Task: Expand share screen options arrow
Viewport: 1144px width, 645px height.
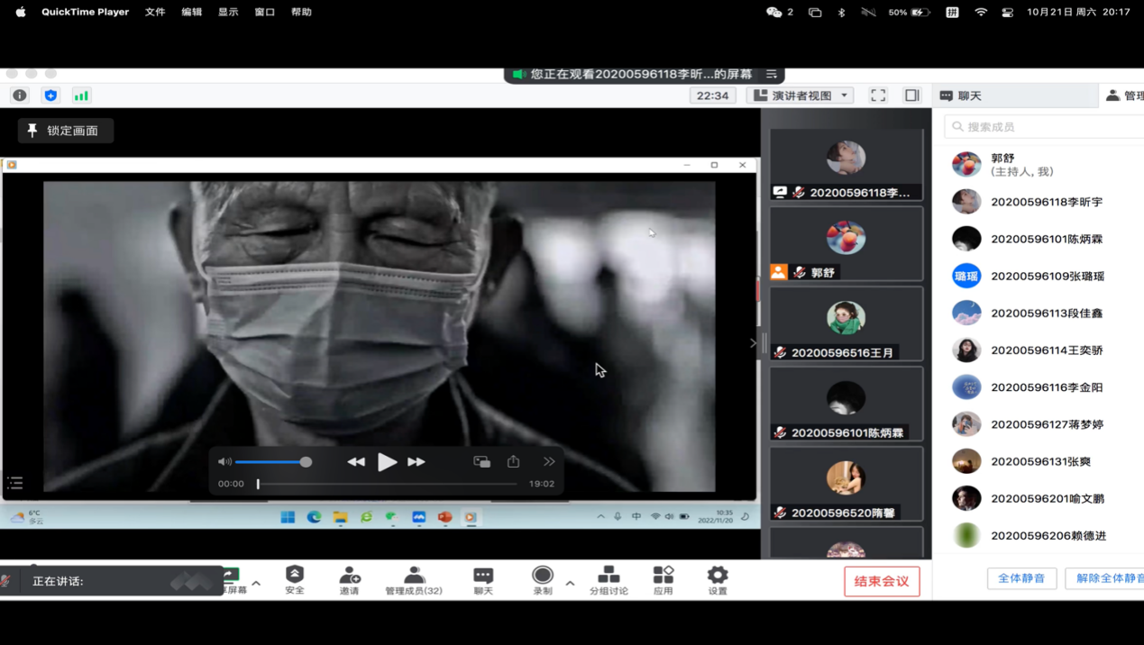Action: coord(256,583)
